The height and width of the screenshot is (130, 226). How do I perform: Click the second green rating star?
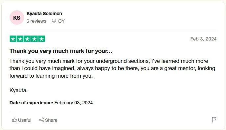click(20, 39)
